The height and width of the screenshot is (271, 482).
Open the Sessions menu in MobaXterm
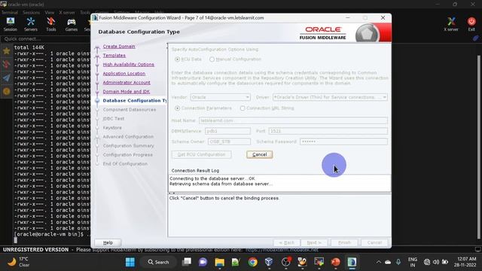point(32,13)
